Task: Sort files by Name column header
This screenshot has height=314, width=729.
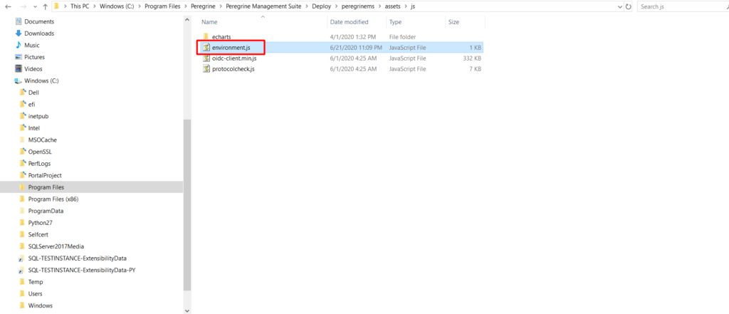Action: [x=209, y=22]
